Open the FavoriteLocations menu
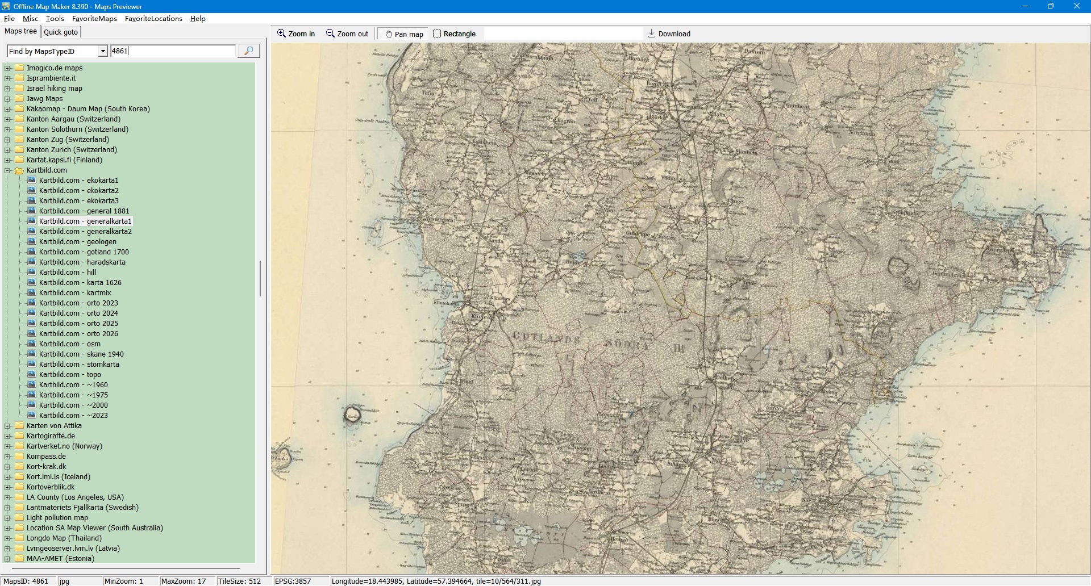 pos(153,19)
